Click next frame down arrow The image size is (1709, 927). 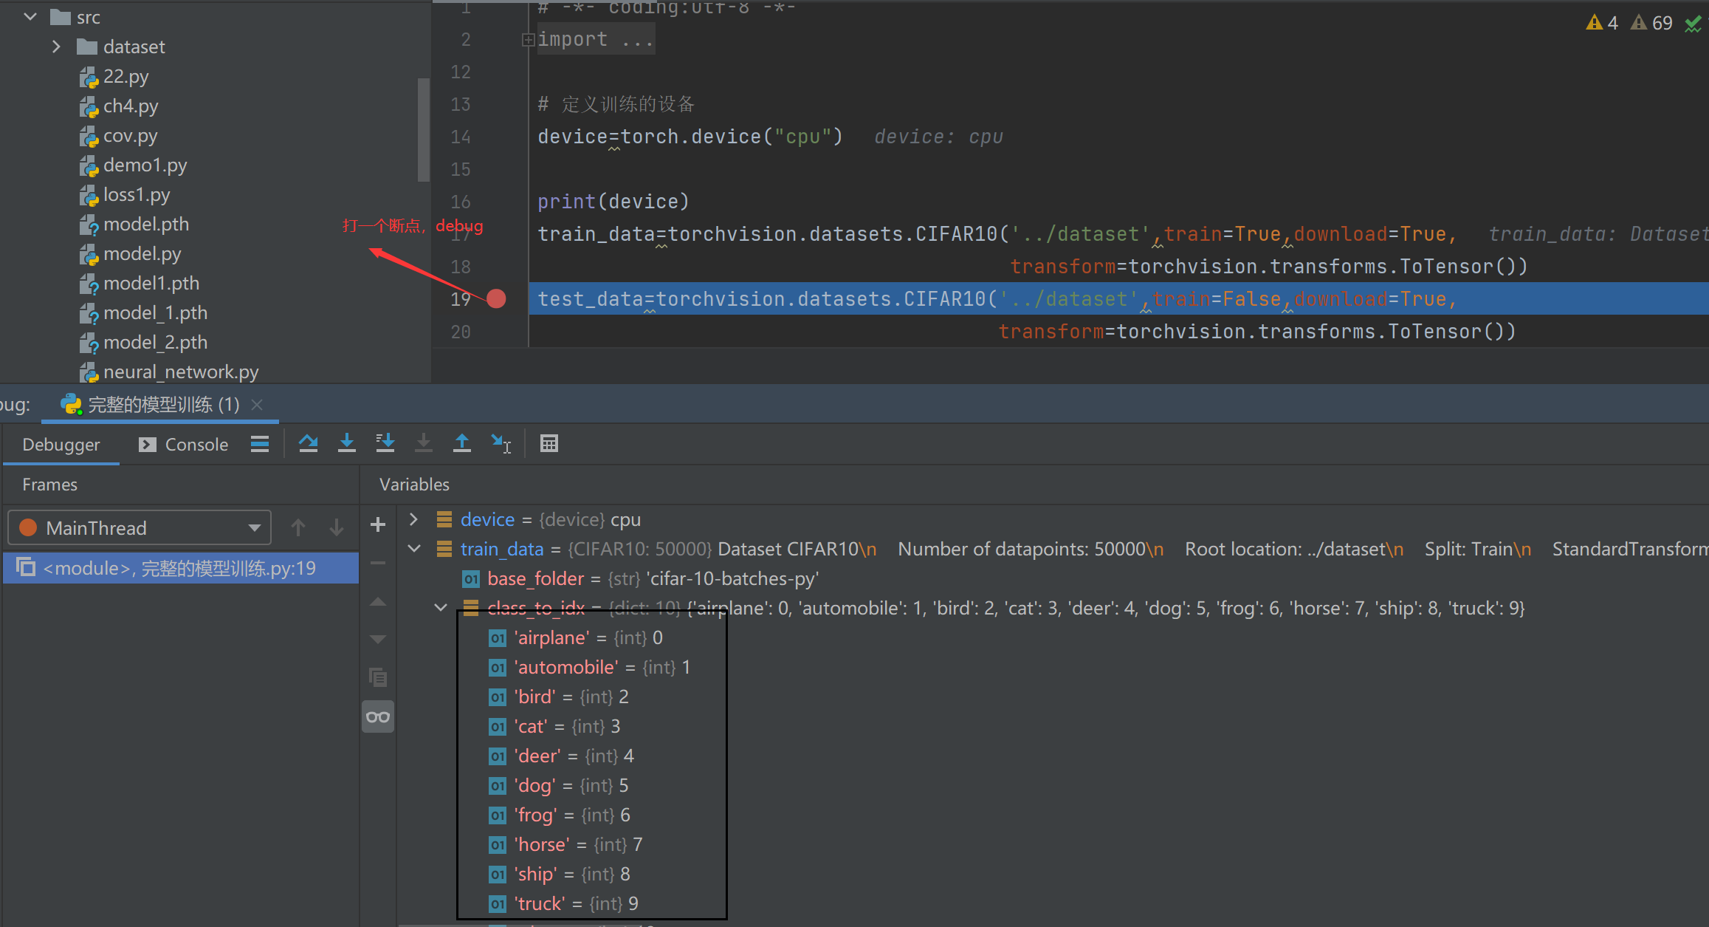[x=337, y=527]
